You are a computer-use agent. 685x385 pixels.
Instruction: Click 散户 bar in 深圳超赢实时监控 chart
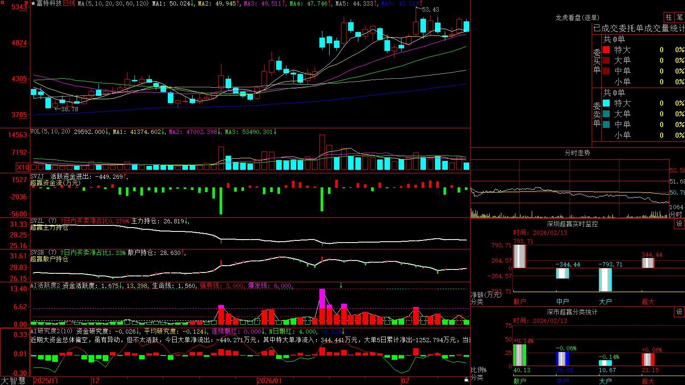519,256
